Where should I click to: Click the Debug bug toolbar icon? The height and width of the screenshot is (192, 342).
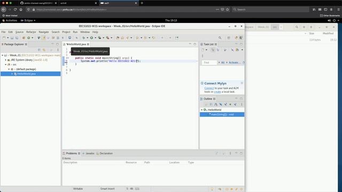[x=83, y=38]
